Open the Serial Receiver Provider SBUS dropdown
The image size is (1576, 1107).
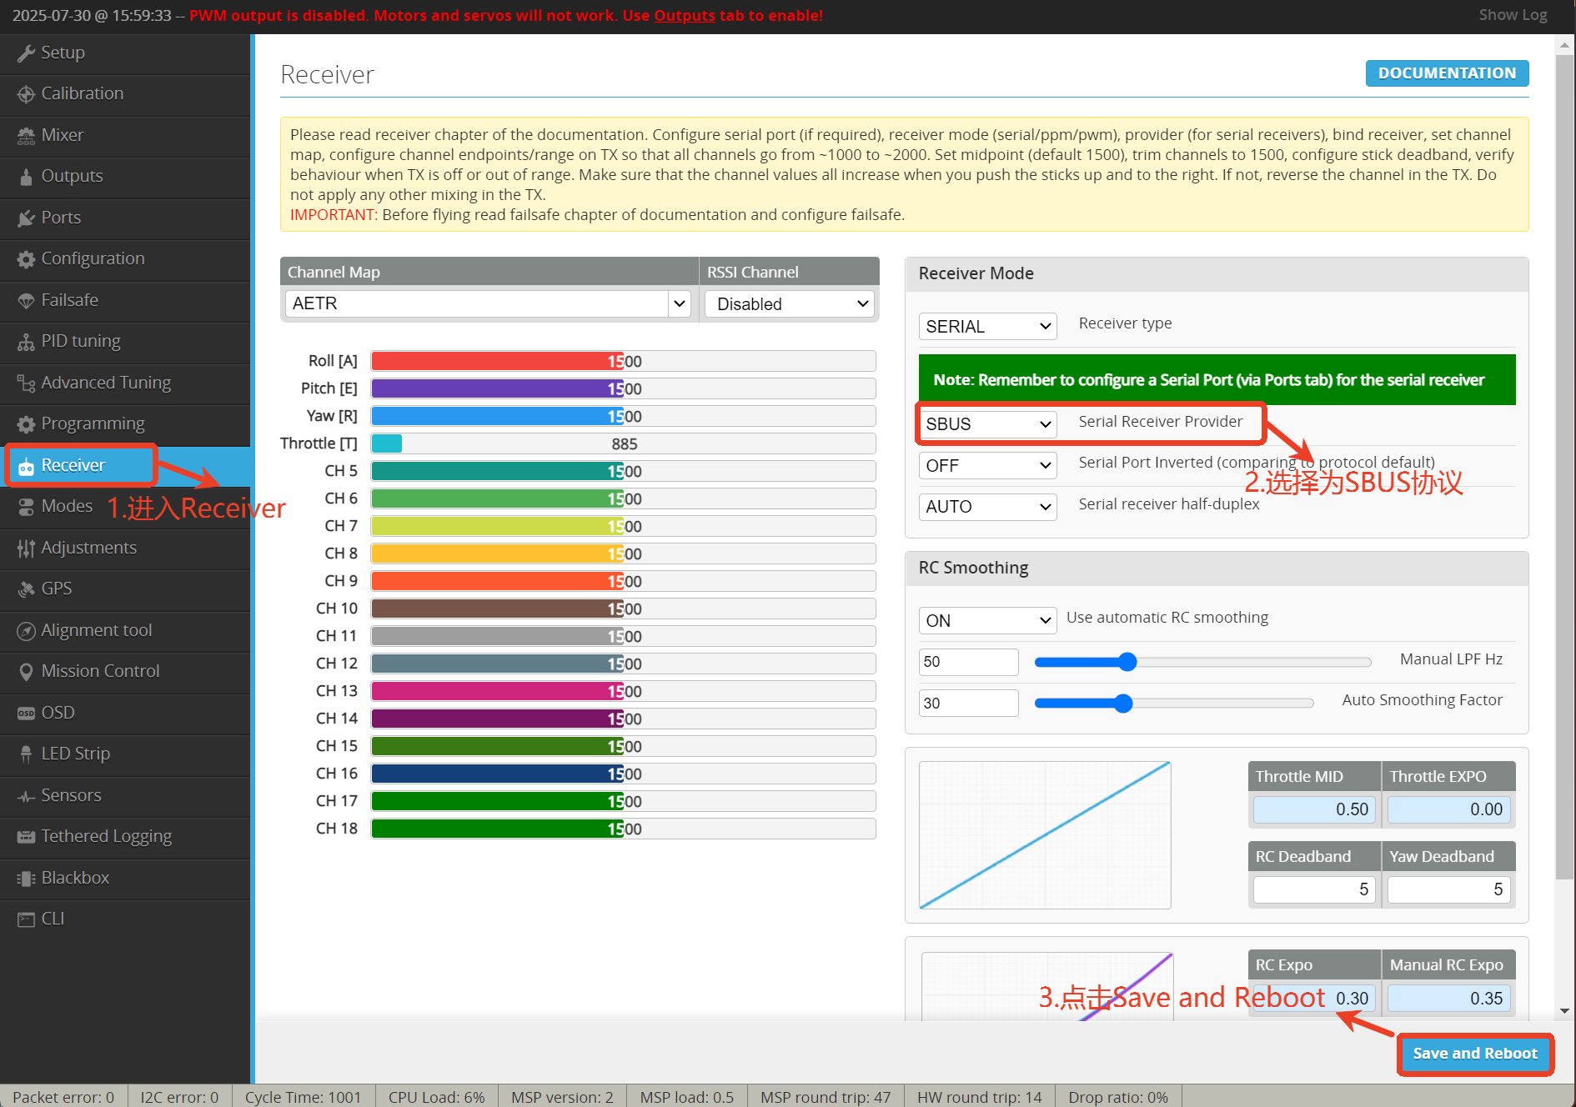pyautogui.click(x=987, y=424)
